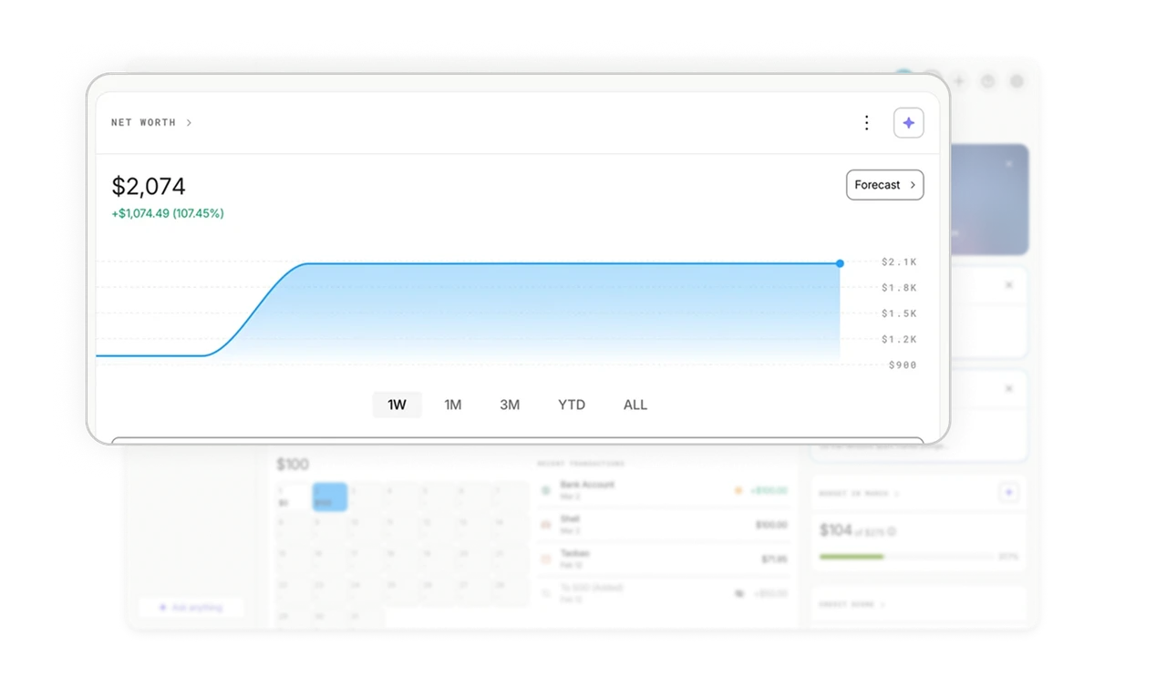
Task: Open the Shell transaction in background list
Action: 663,525
